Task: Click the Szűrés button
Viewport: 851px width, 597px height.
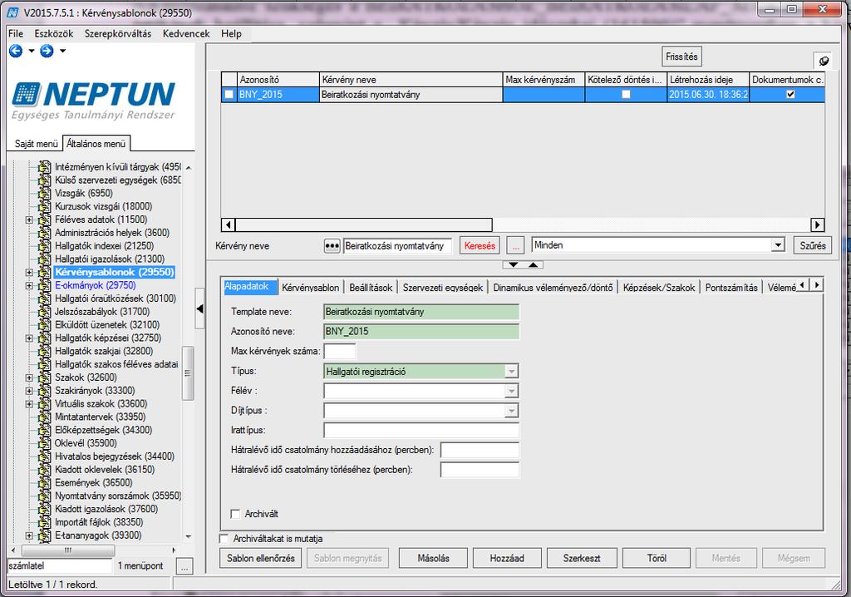Action: click(x=813, y=245)
